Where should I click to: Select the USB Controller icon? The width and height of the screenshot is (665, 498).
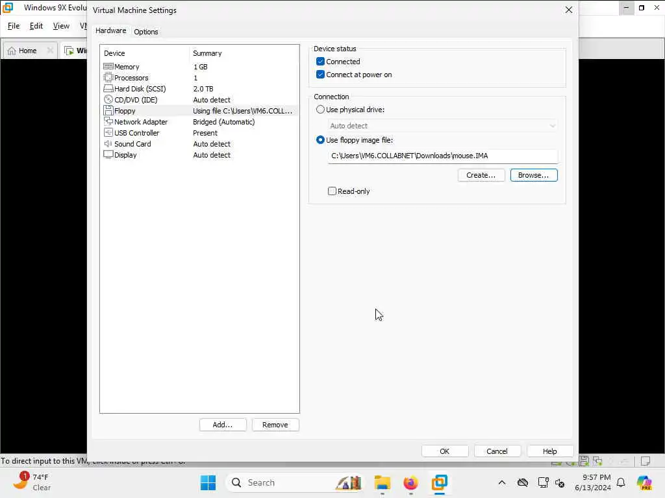pos(108,132)
